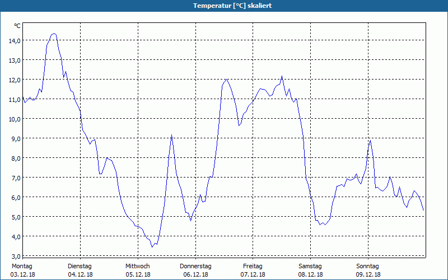
Task: Select the Samstag day label
Action: (310, 267)
